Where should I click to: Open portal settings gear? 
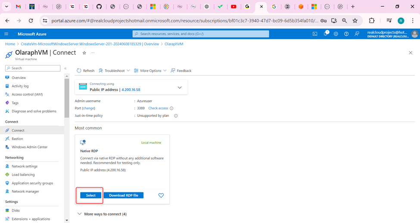(x=336, y=34)
